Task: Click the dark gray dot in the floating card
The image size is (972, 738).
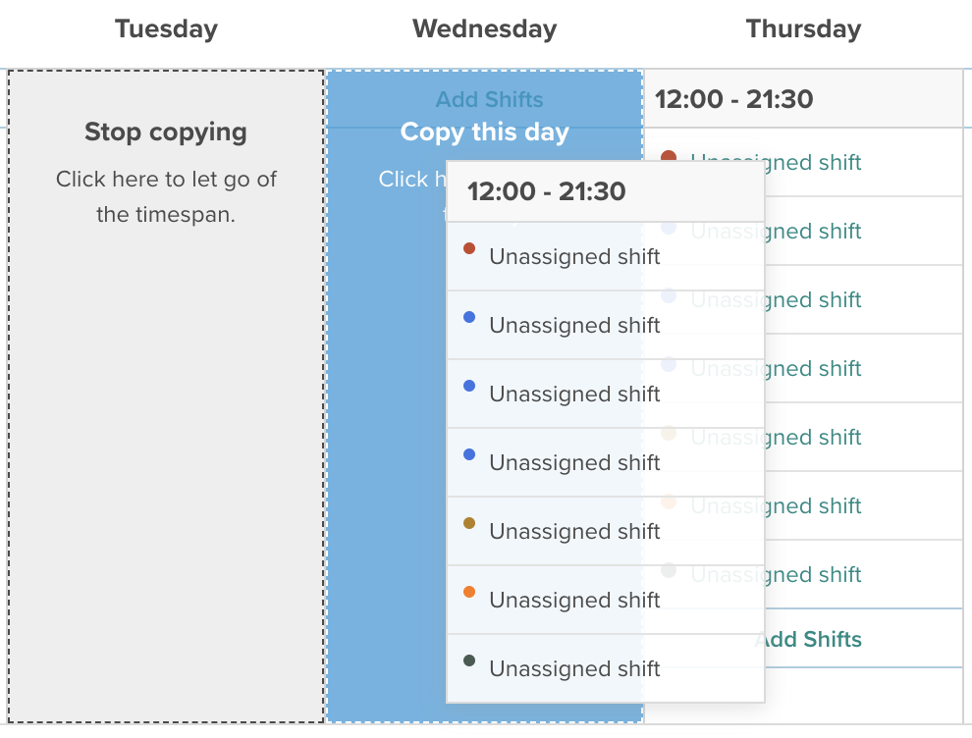Action: [469, 660]
